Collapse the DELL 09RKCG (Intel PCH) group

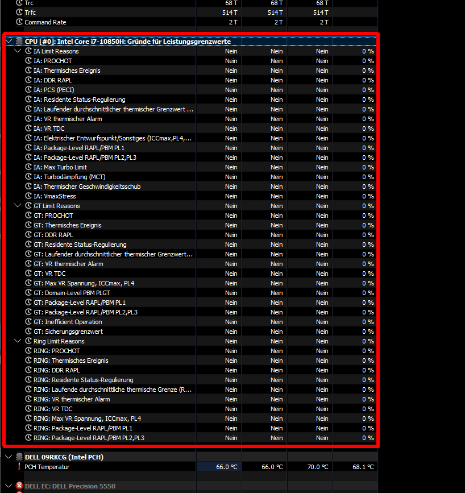click(9, 457)
